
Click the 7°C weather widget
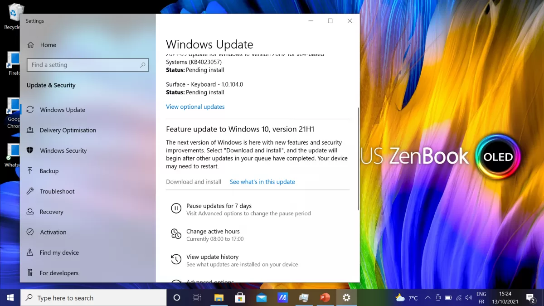tap(407, 298)
